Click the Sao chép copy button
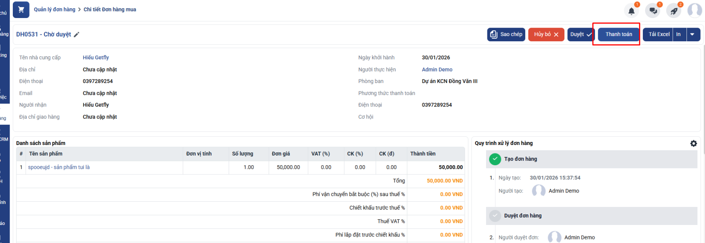 point(506,34)
